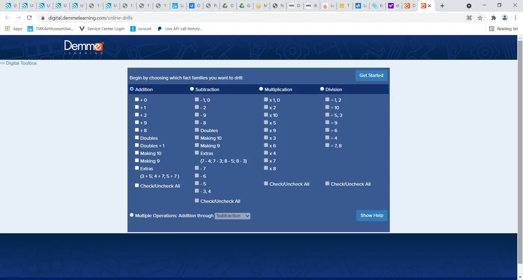Image resolution: width=523 pixels, height=280 pixels.
Task: Bookmark this page with the star icon
Action: point(480,18)
